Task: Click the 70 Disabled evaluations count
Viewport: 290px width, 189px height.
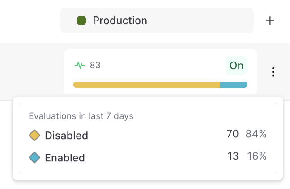Action: (x=233, y=134)
